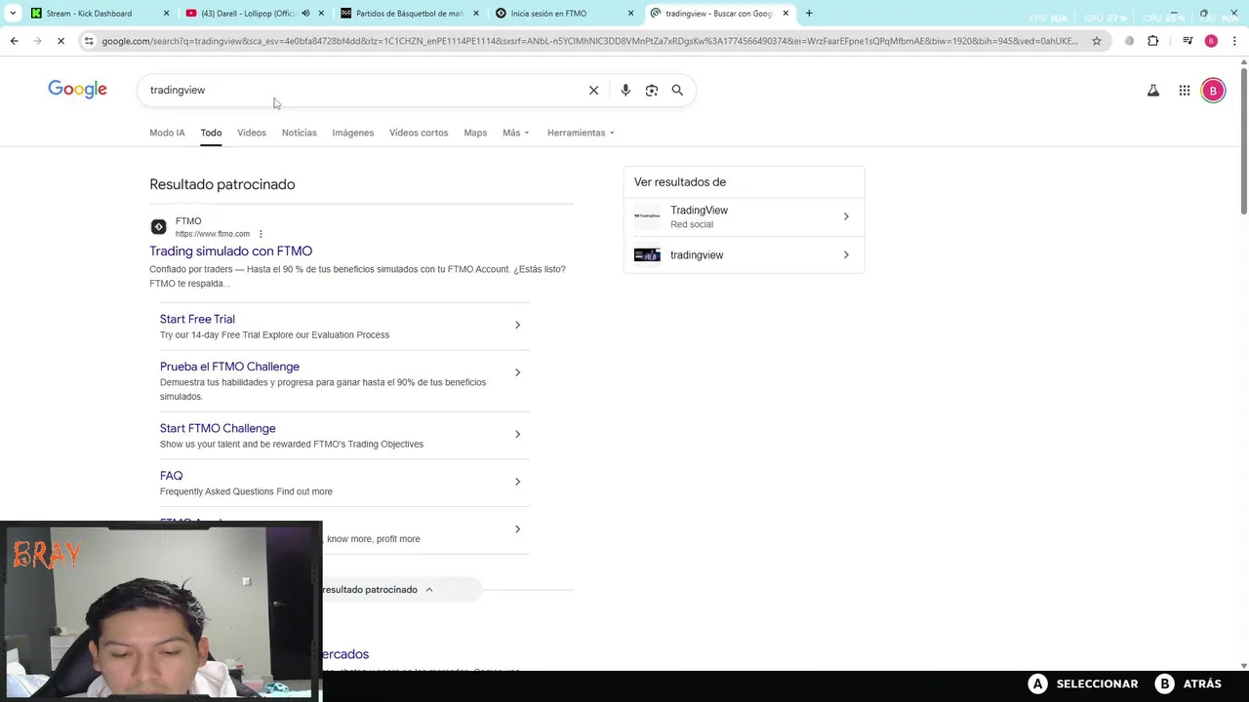Click the lowercase tradingview thumbnail
1249x702 pixels.
coord(647,255)
